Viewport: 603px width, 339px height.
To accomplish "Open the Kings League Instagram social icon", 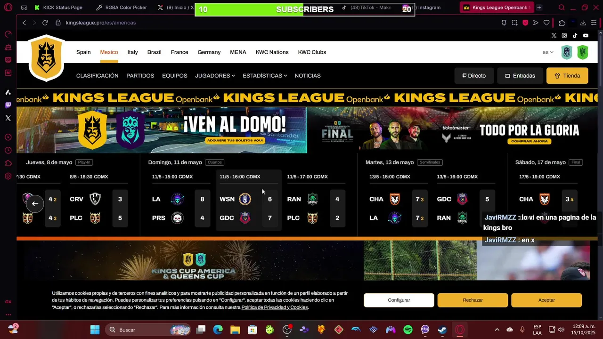I will click(564, 35).
